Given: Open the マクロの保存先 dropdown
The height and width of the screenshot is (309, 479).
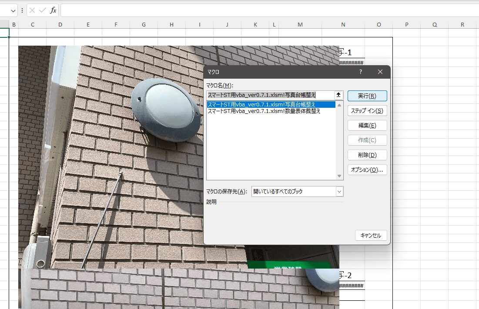Looking at the screenshot, I should (x=339, y=191).
